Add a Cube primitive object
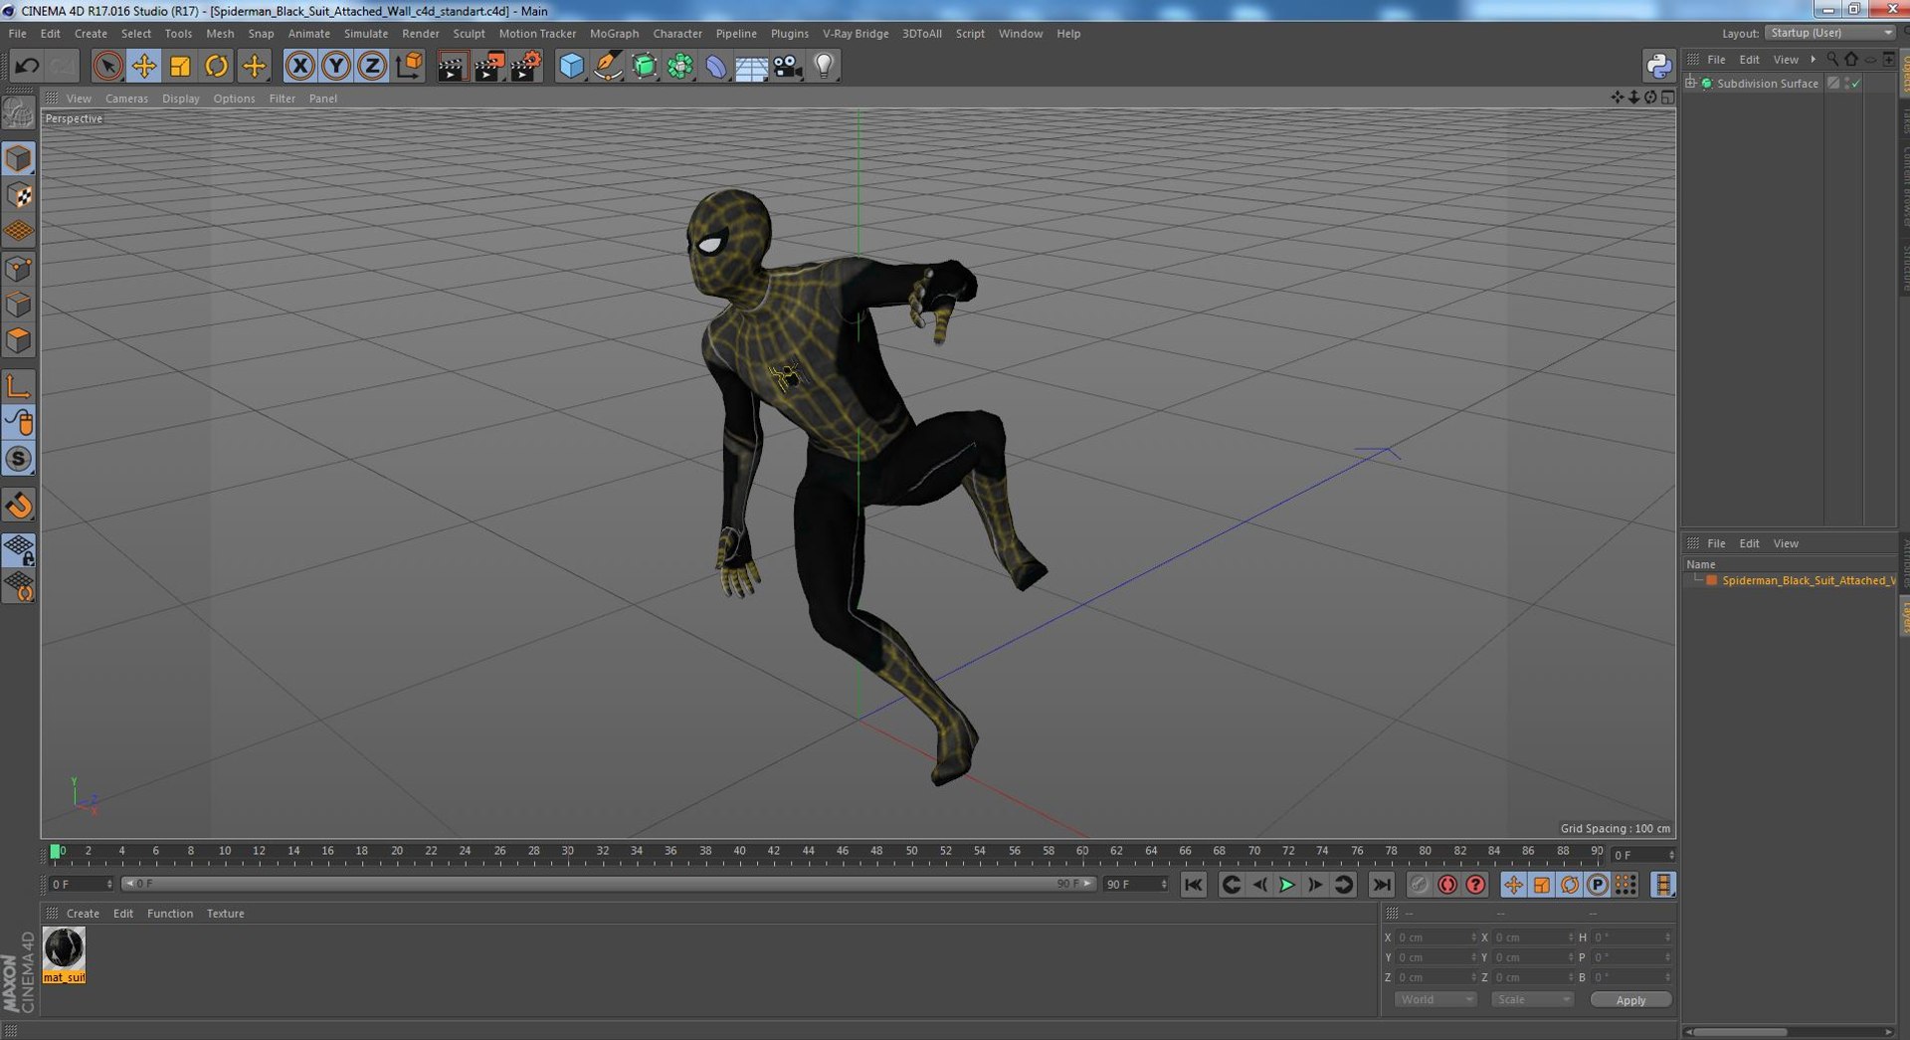1910x1040 pixels. [x=571, y=67]
